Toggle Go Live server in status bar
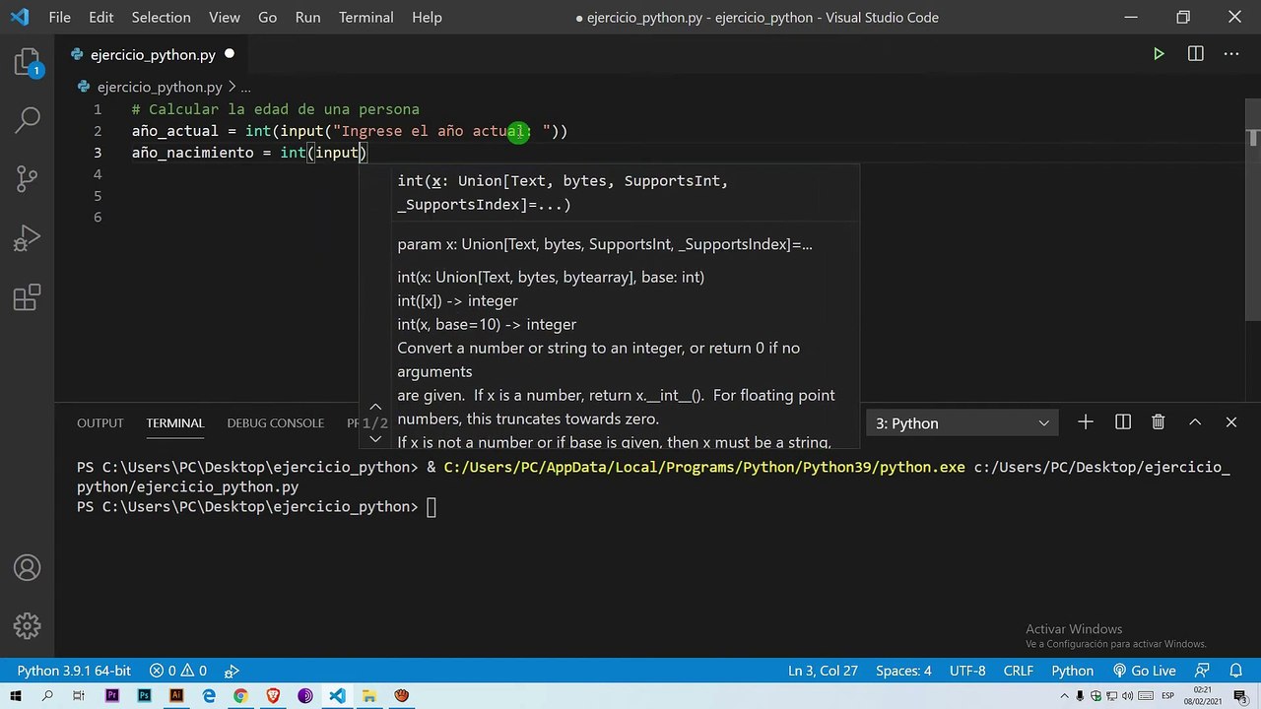This screenshot has width=1261, height=709. 1144,671
